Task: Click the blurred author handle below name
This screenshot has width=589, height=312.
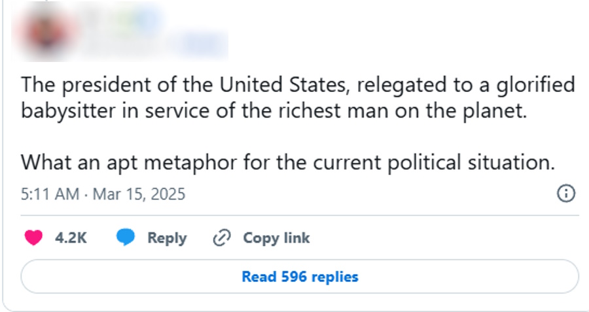Action: pos(124,45)
